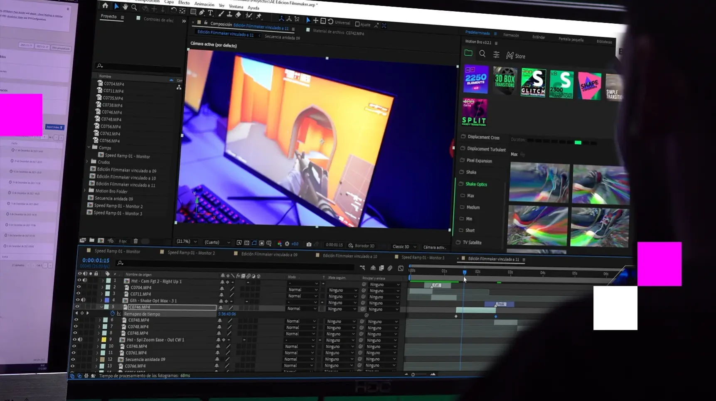Viewport: 716px width, 401px height.
Task: Open the (Cuarto) resolution dropdown
Action: tap(217, 242)
